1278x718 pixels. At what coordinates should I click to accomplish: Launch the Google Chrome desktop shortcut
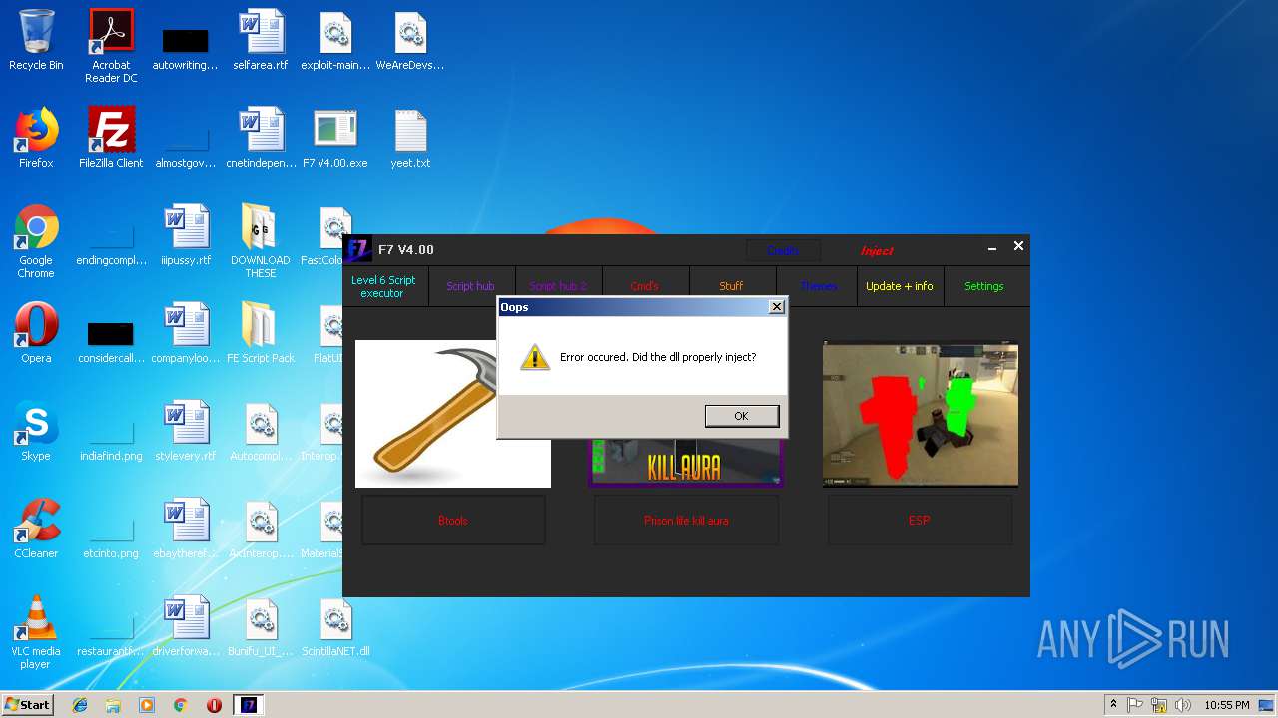[x=36, y=241]
